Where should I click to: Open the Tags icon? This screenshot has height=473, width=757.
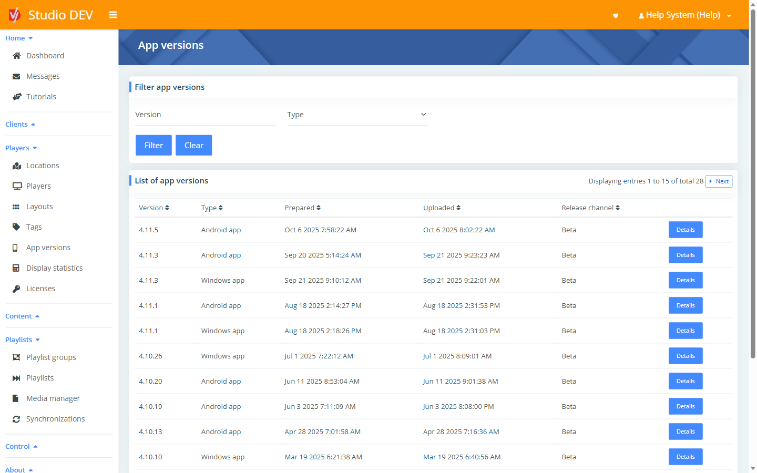pos(16,227)
